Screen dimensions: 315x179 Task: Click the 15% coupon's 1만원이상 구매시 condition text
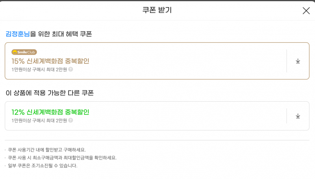tap(39, 69)
